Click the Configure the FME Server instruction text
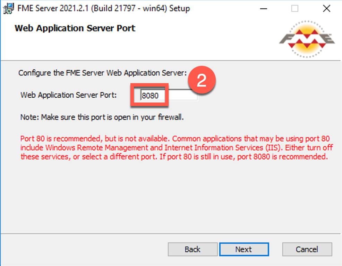 (103, 73)
